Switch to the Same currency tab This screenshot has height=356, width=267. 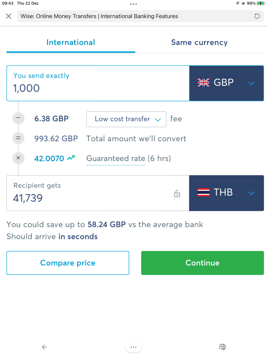coord(199,42)
